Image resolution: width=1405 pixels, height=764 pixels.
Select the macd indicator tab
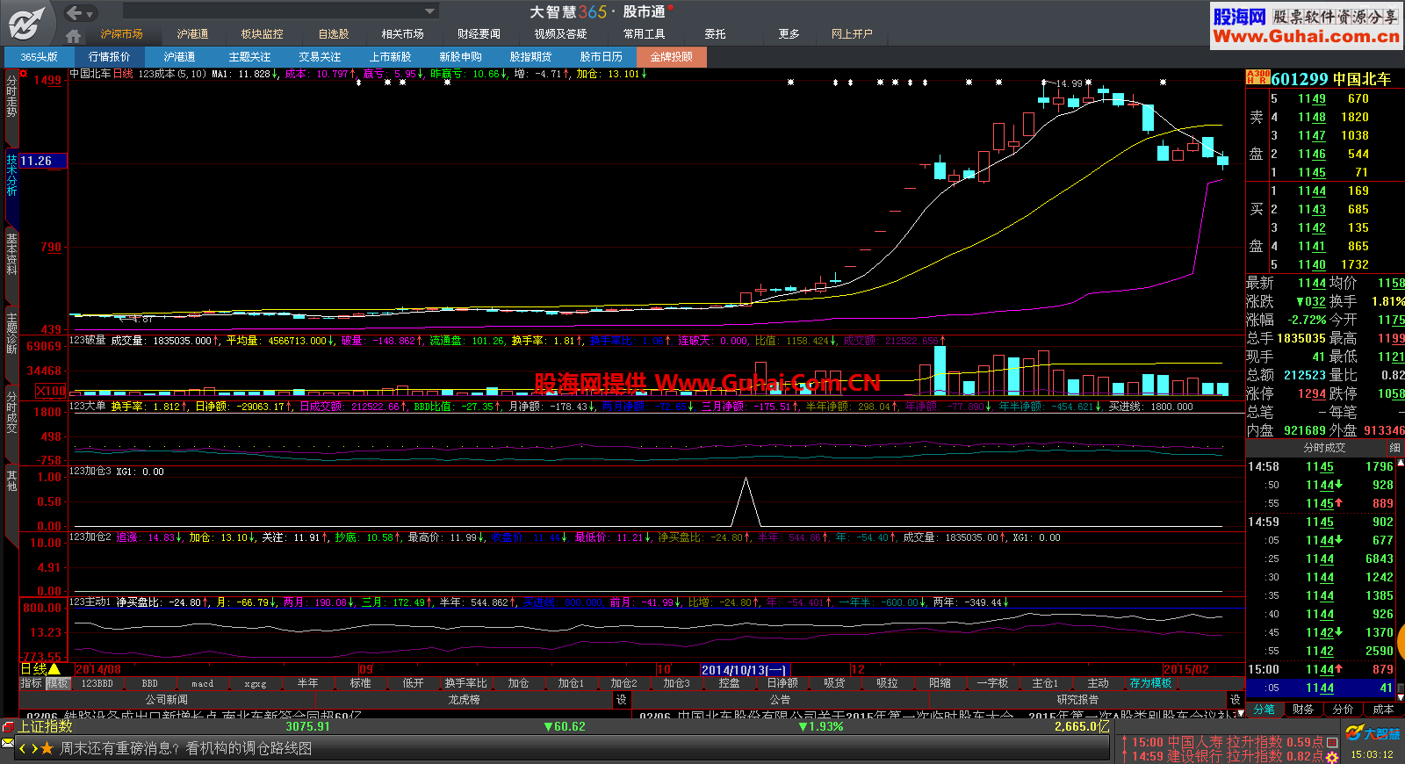coord(202,683)
